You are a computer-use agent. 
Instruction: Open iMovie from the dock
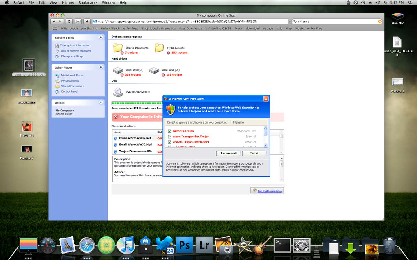pyautogui.click(x=243, y=245)
